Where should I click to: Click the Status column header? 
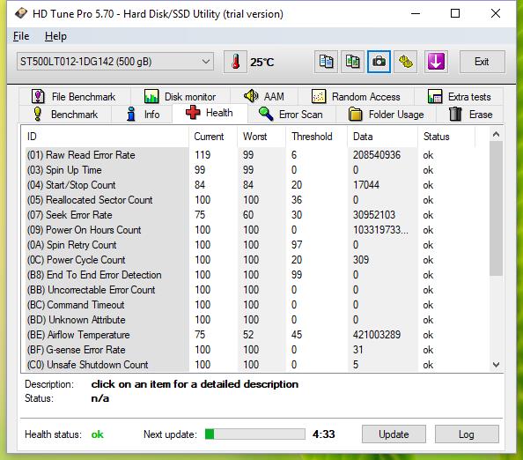pyautogui.click(x=446, y=137)
